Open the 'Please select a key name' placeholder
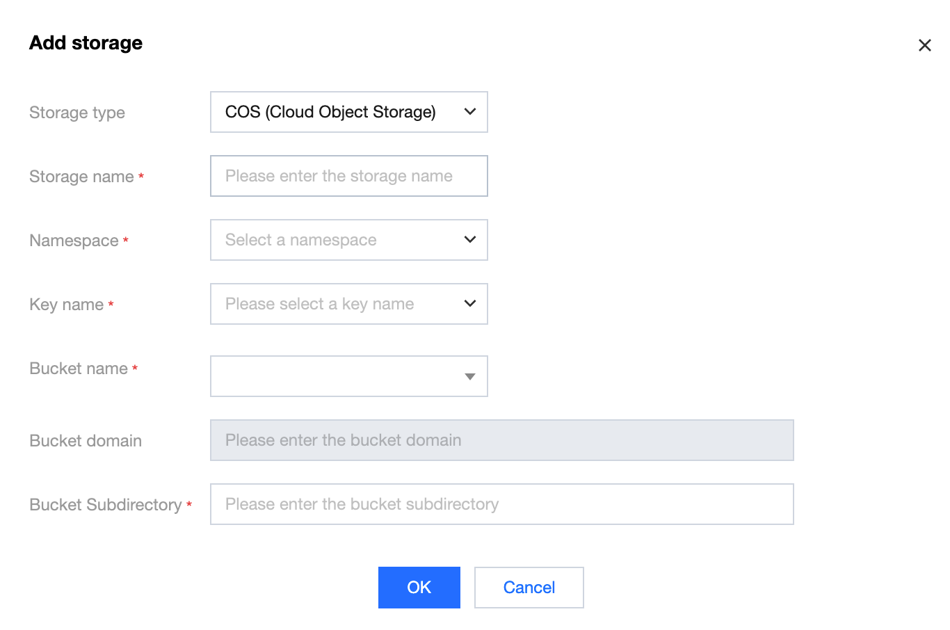 pyautogui.click(x=319, y=304)
